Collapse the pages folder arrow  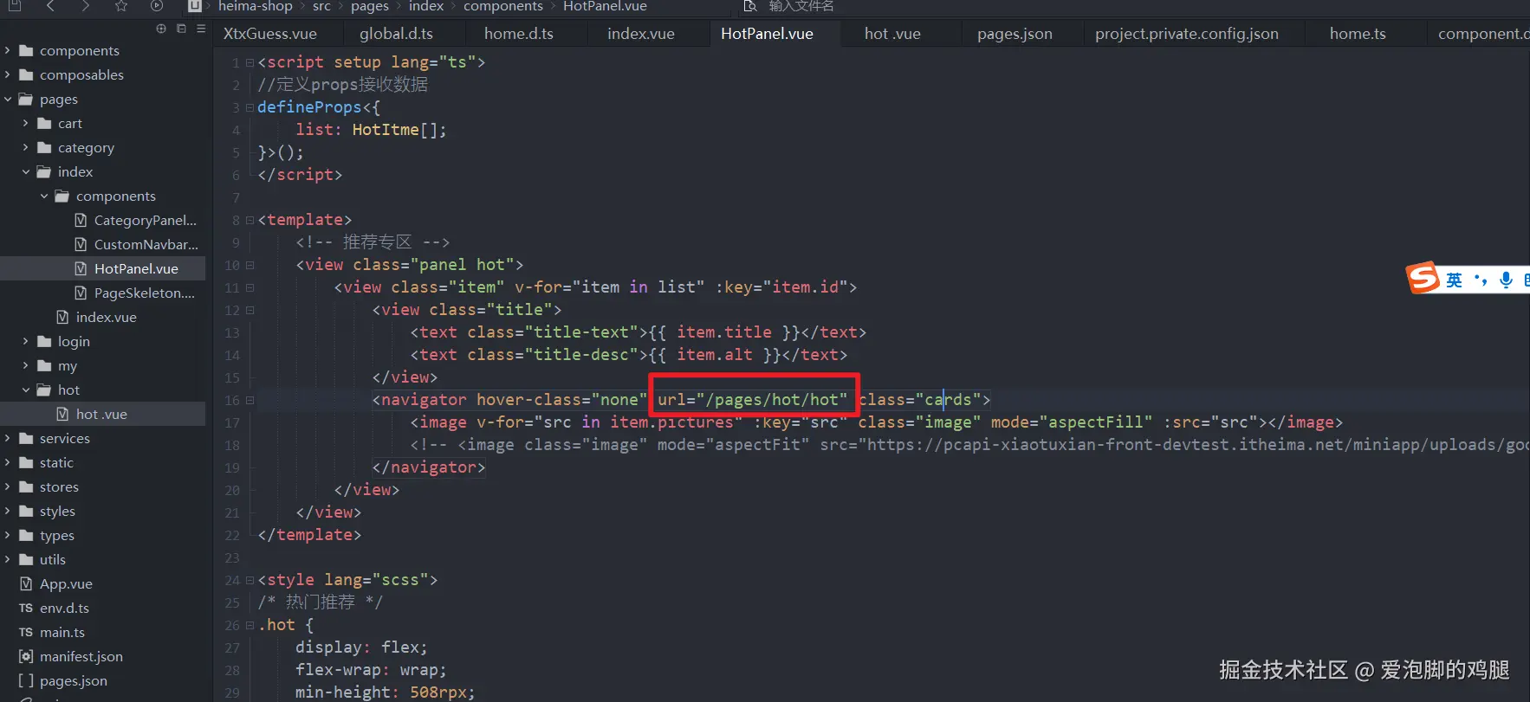coord(8,99)
